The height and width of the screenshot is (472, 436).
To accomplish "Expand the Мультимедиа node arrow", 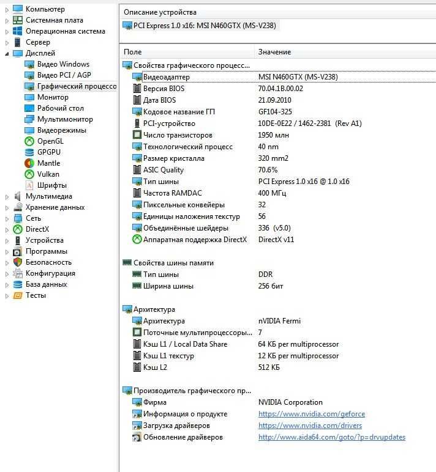I will point(7,197).
